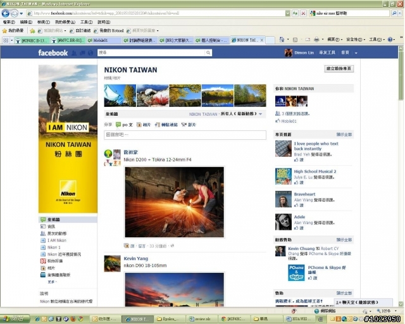
Task: Open the quick tabs list dropdown arrow
Action: coord(11,40)
